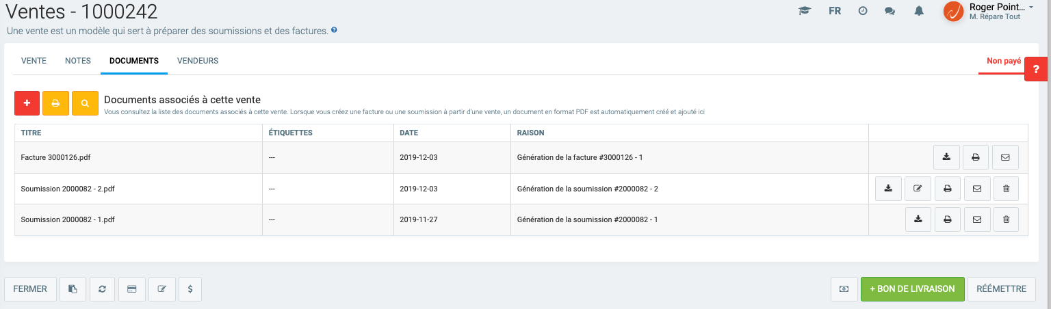Edit Soumission 2000082 - 2.pdf
1051x309 pixels.
(918, 189)
